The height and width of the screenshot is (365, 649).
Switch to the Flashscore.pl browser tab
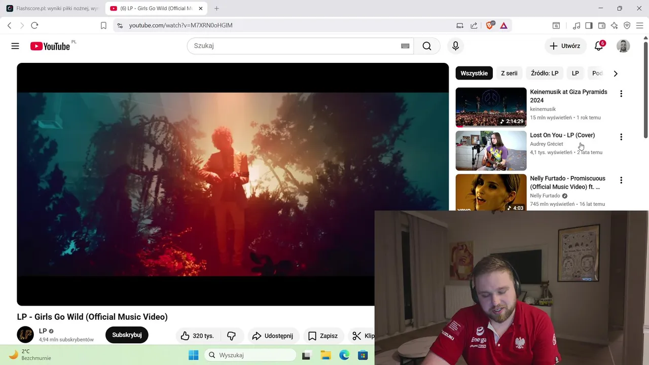coord(52,9)
